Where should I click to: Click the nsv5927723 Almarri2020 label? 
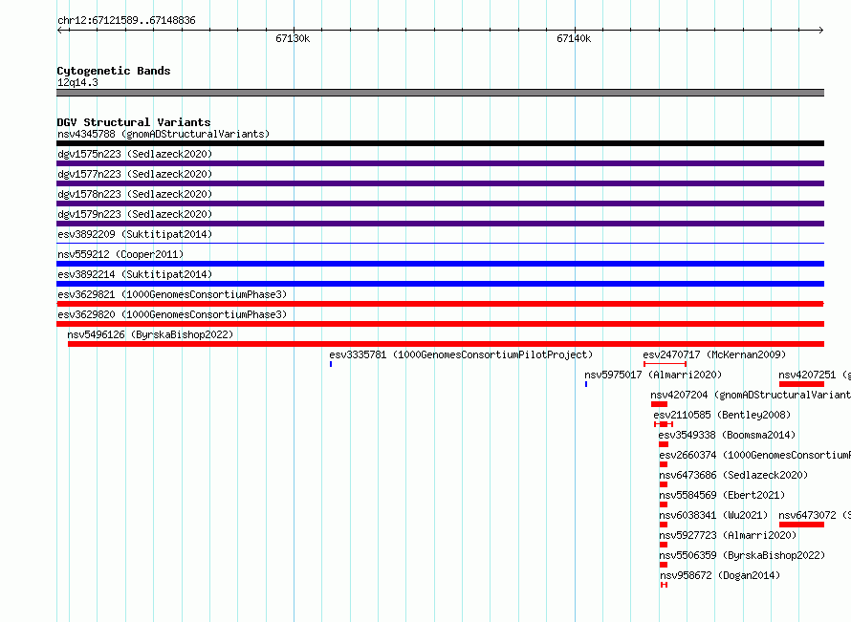click(728, 535)
